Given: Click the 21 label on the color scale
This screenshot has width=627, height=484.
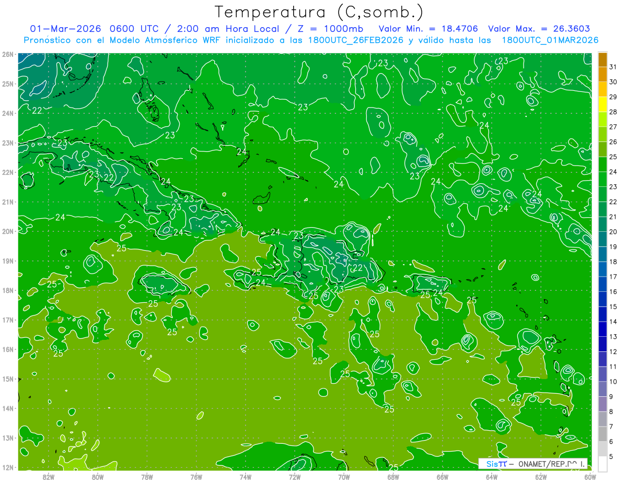Looking at the screenshot, I should [x=613, y=217].
